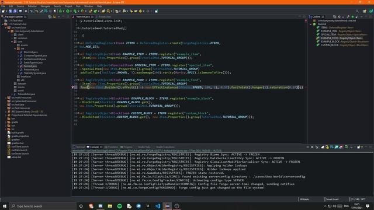Open the Refactor menu
374x210 pixels.
click(32, 6)
